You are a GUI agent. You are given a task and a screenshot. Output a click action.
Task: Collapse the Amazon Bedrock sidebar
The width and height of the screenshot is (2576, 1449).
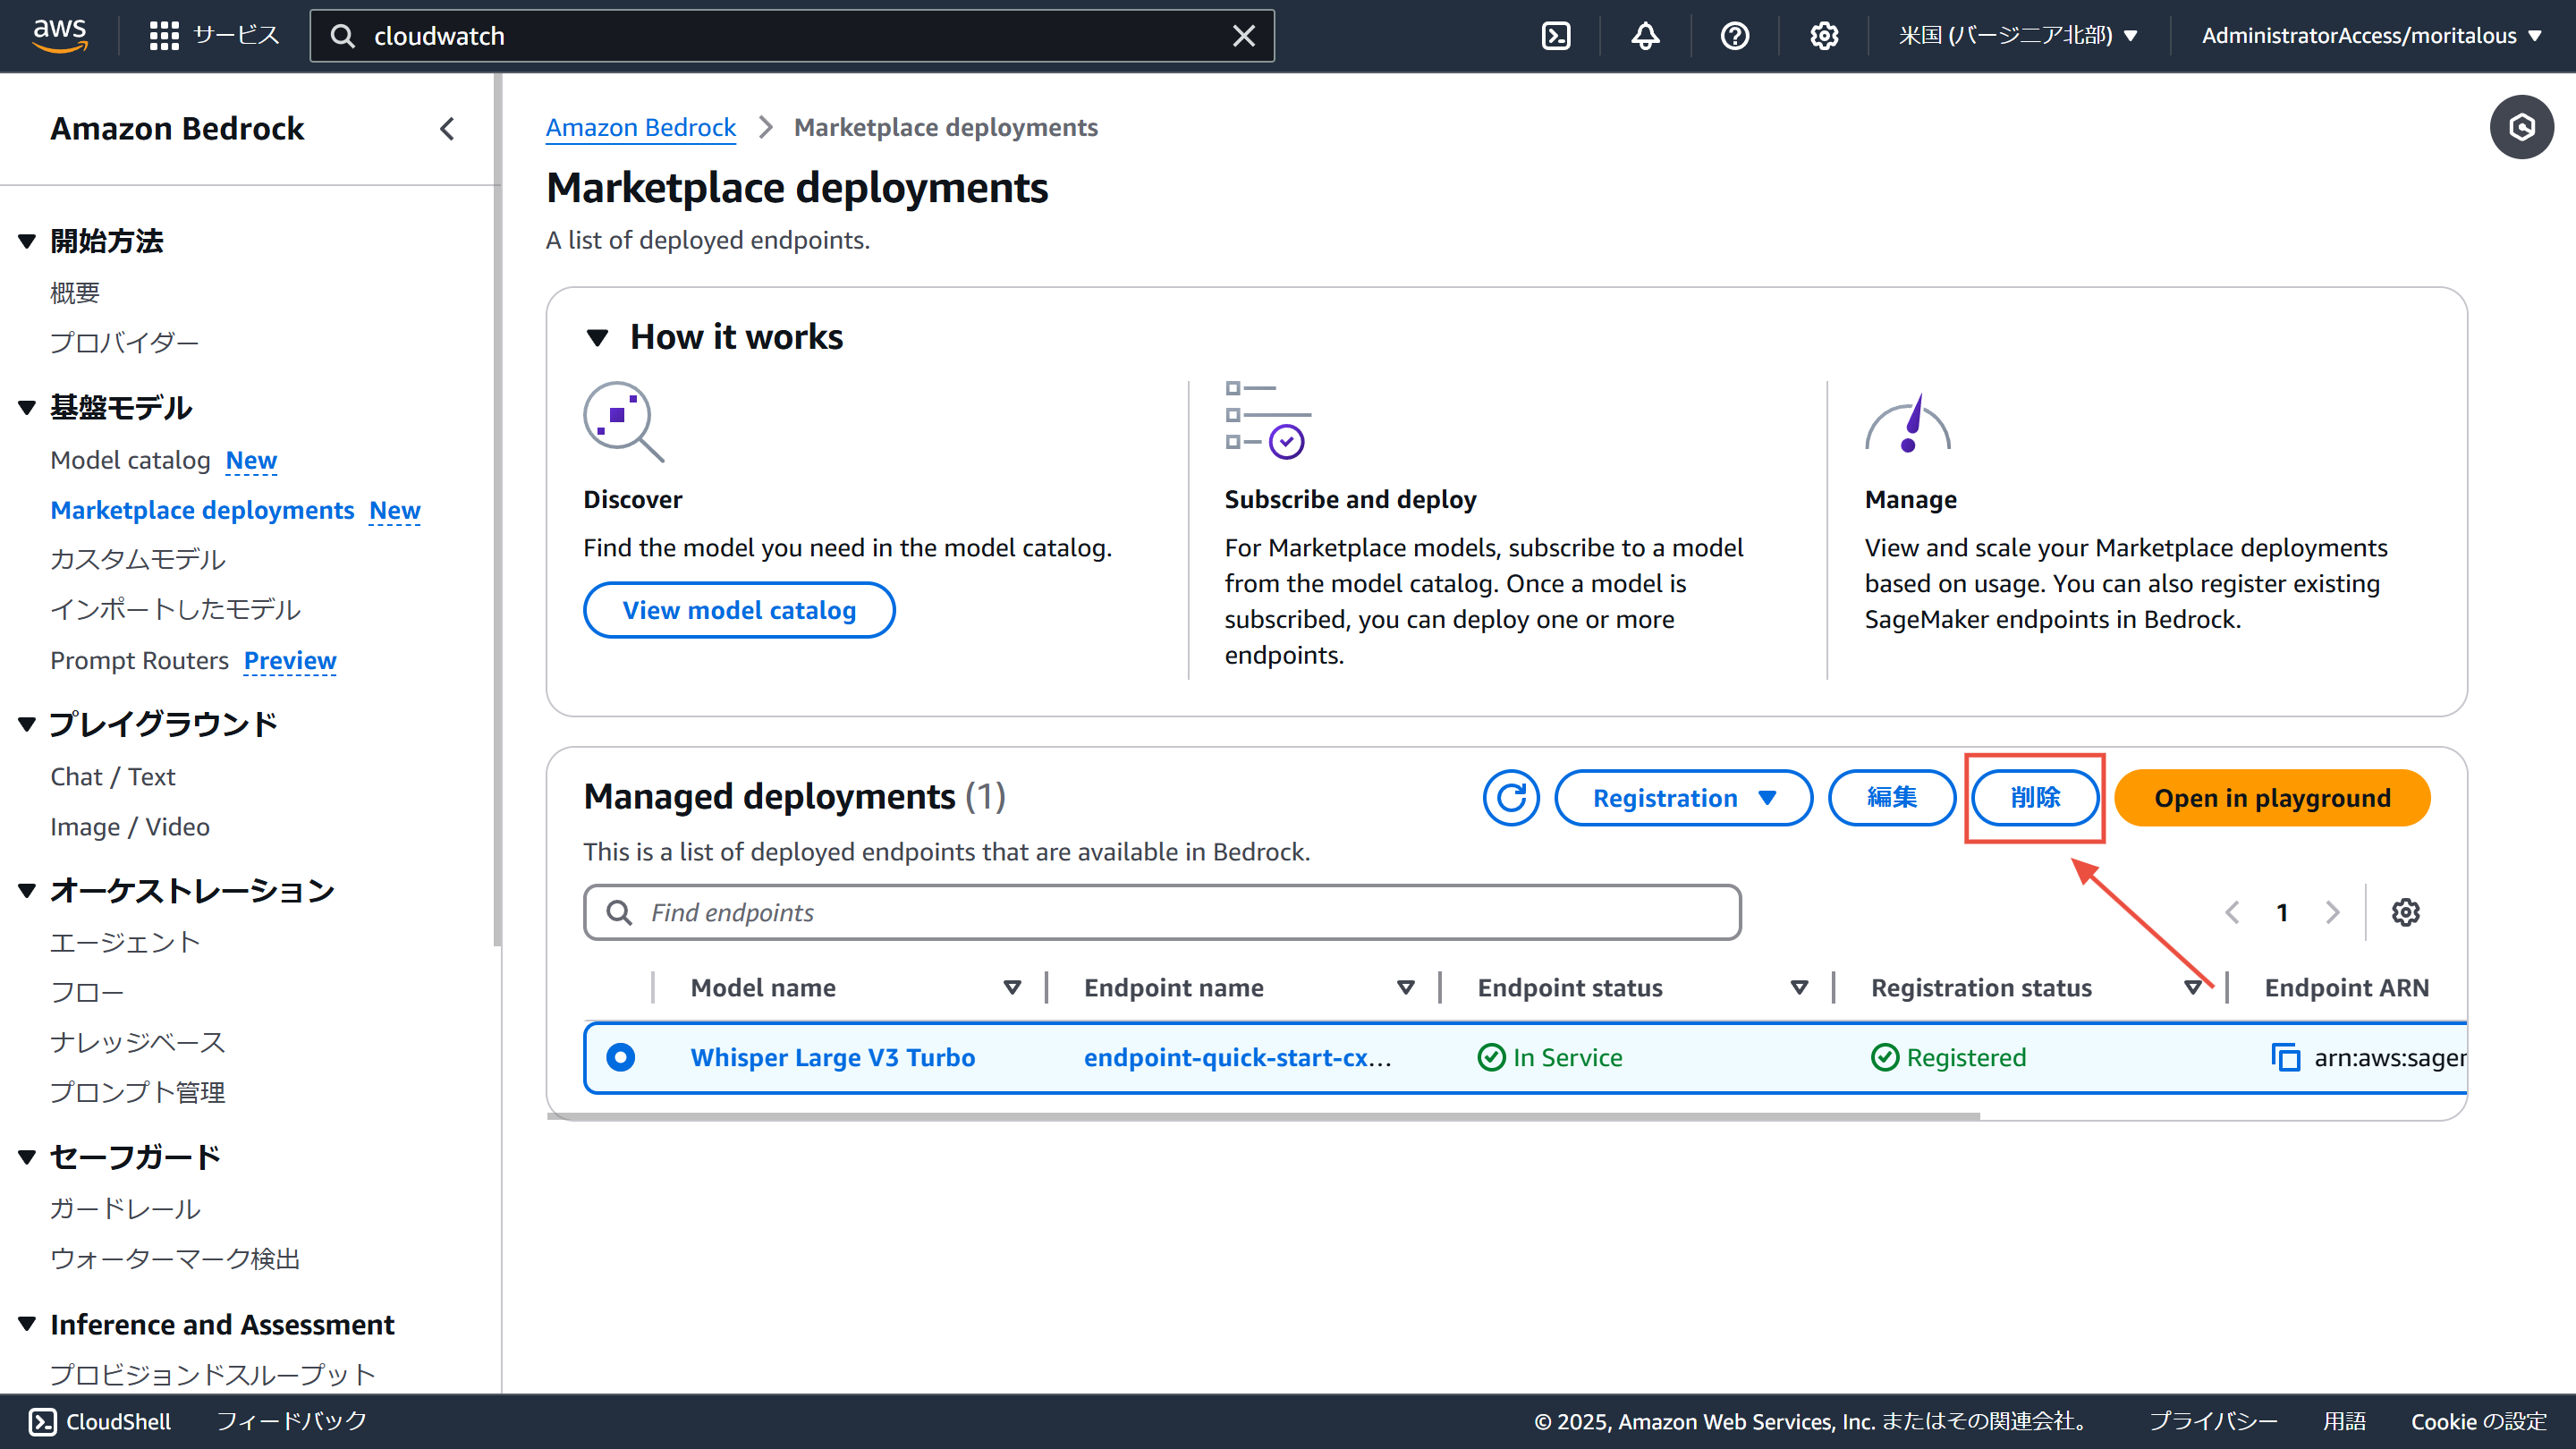click(x=447, y=129)
